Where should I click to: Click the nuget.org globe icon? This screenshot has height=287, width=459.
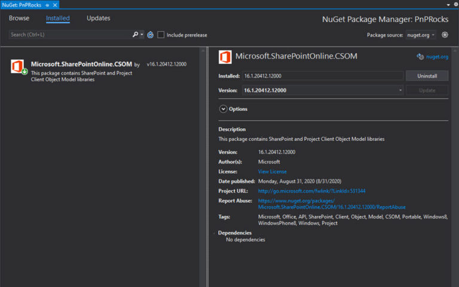(x=420, y=57)
